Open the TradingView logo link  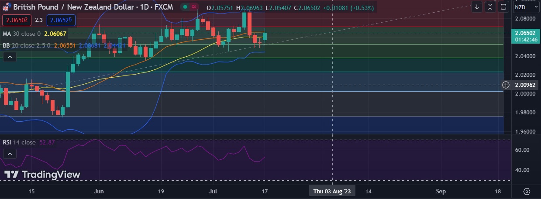42,175
